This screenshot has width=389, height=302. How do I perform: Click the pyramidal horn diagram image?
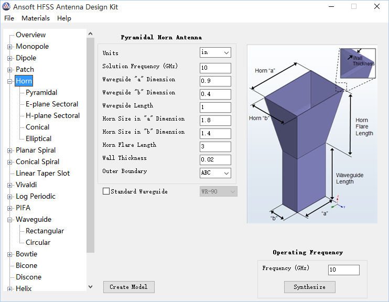coord(312,134)
